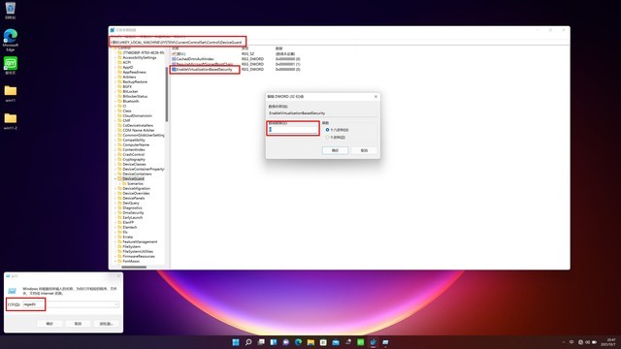Open Microsoft Store from the taskbar
Screen dimensions: 621x349
point(323,342)
